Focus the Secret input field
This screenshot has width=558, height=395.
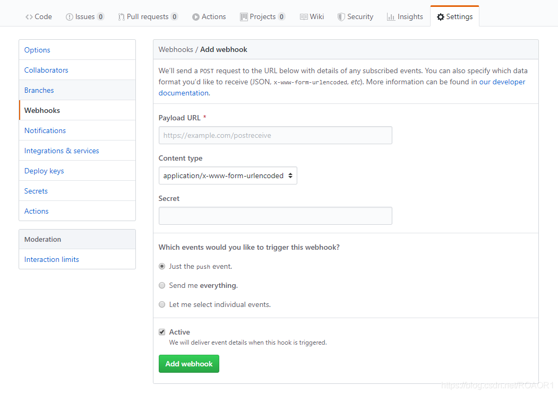[x=276, y=216]
